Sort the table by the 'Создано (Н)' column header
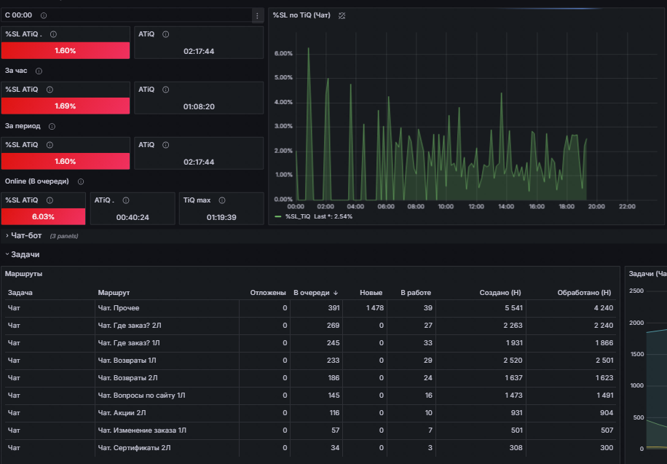Screen dimensions: 667x464 coord(500,293)
